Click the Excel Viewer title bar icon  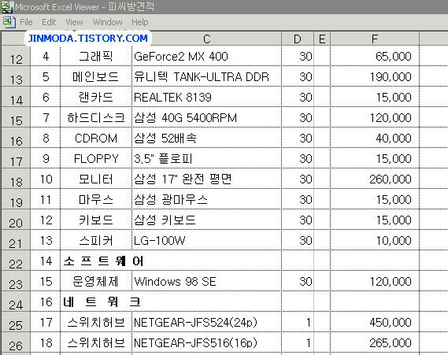pos(7,6)
